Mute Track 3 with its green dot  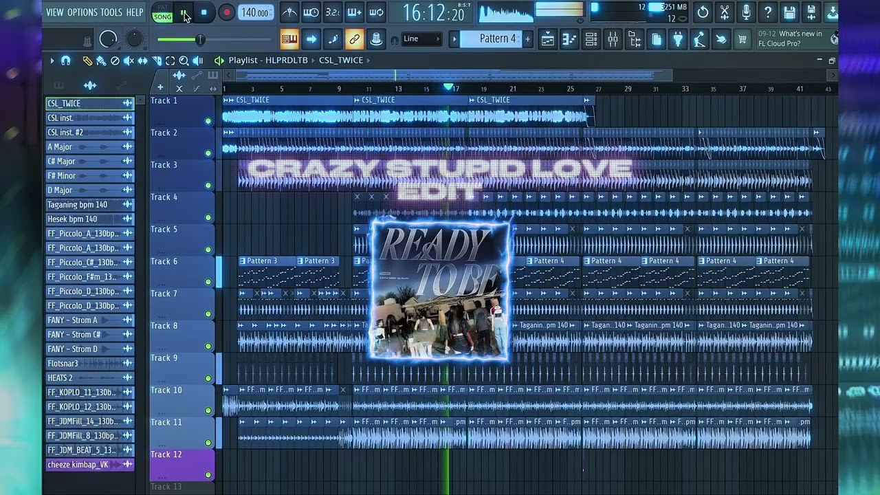[x=208, y=186]
